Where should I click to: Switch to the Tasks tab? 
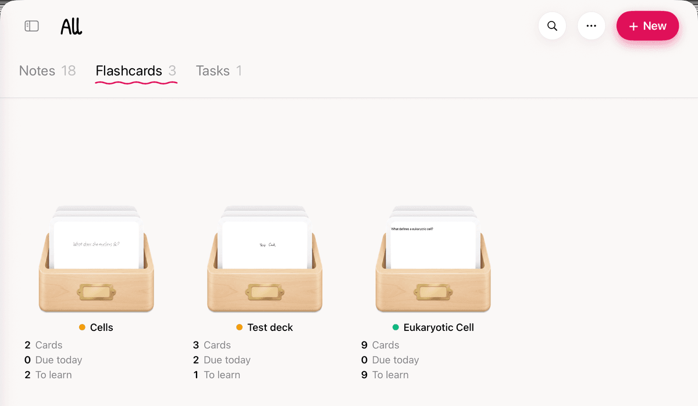click(x=219, y=71)
